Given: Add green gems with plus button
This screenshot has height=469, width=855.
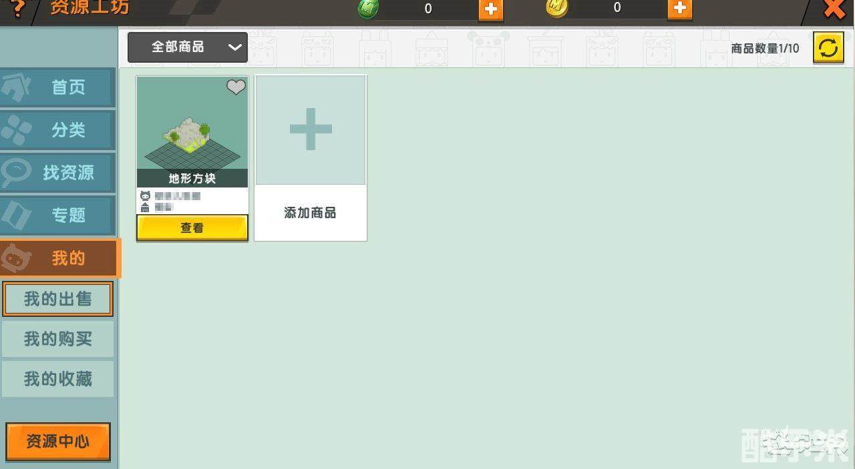Looking at the screenshot, I should click(490, 9).
